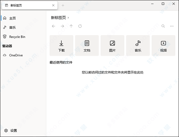The image size is (179, 137).
Task: Open the 图片 folder tile
Action: tap(112, 45)
